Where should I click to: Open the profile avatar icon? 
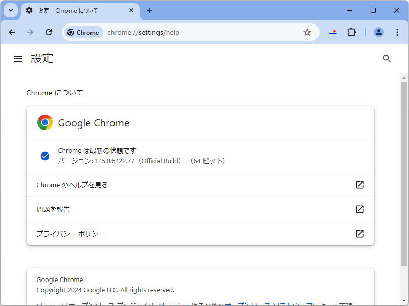[379, 32]
